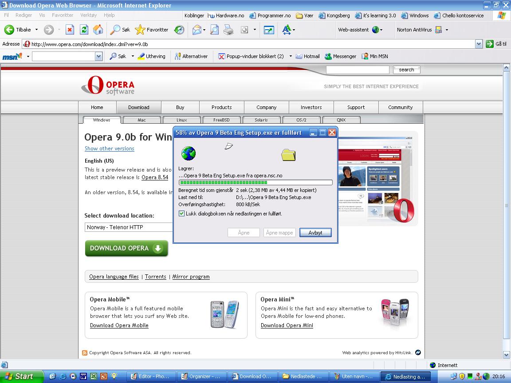Expand Norton AntiVirus dropdown arrow

[x=447, y=30]
